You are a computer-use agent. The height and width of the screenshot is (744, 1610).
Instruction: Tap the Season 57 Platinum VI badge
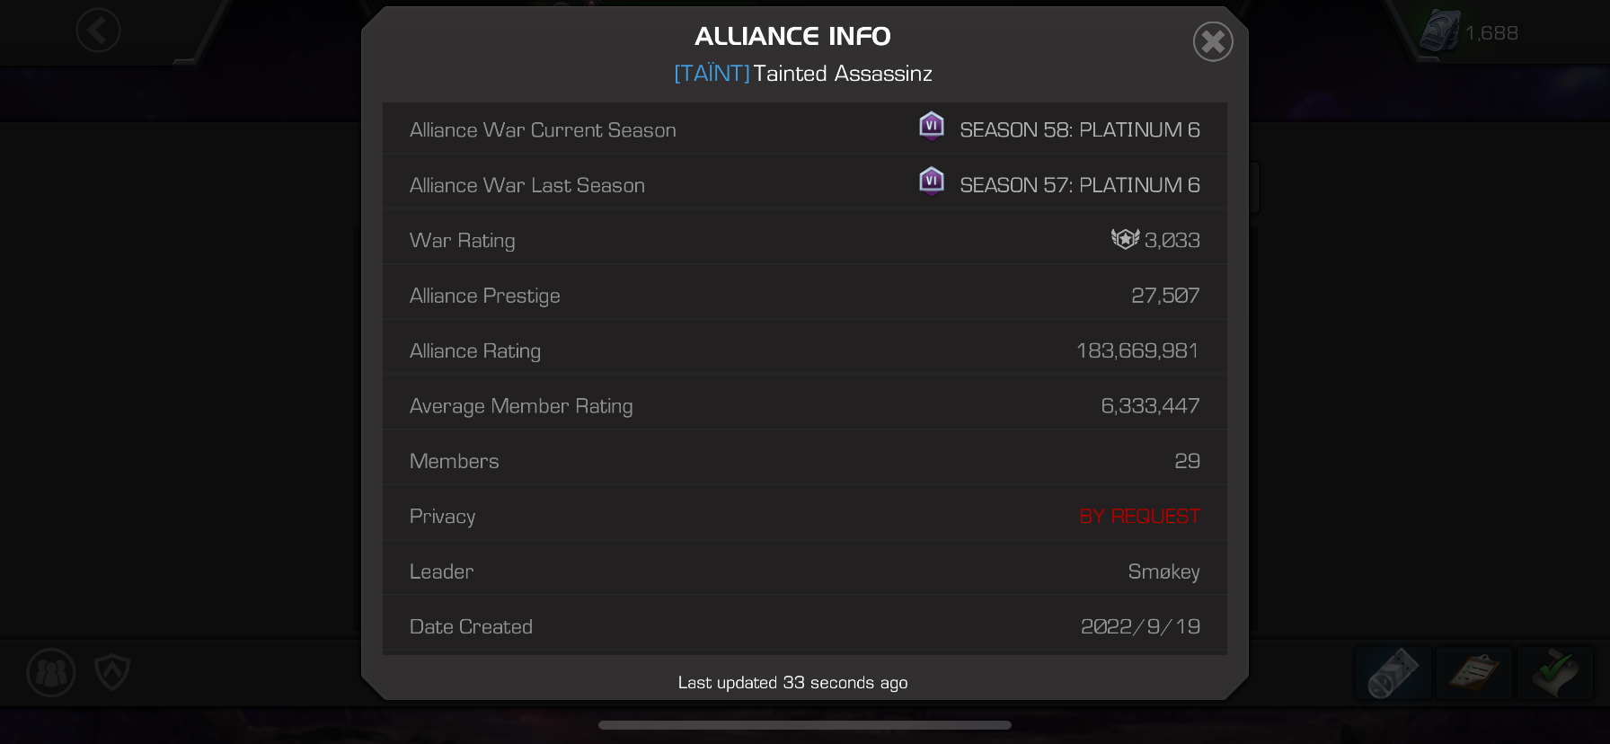[932, 182]
